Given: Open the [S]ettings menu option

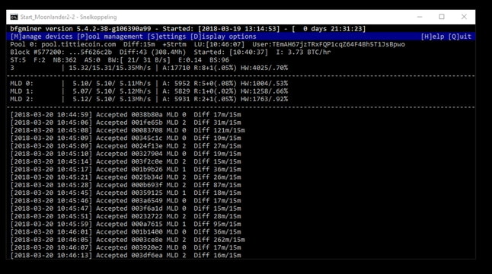Looking at the screenshot, I should [x=166, y=37].
